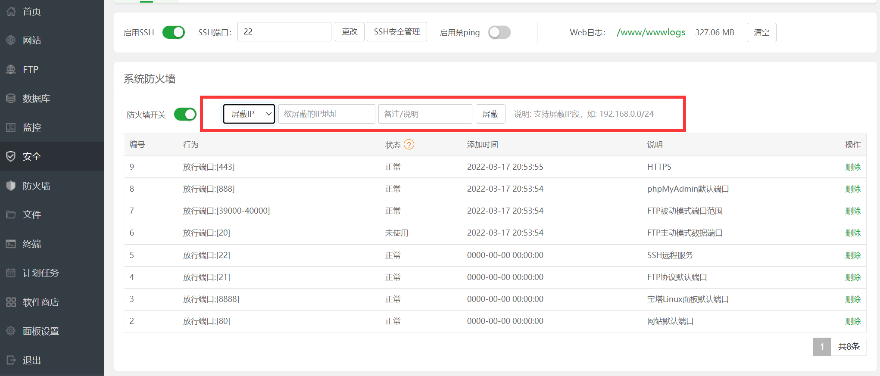Click the monitor icon for 监控

pos(11,127)
